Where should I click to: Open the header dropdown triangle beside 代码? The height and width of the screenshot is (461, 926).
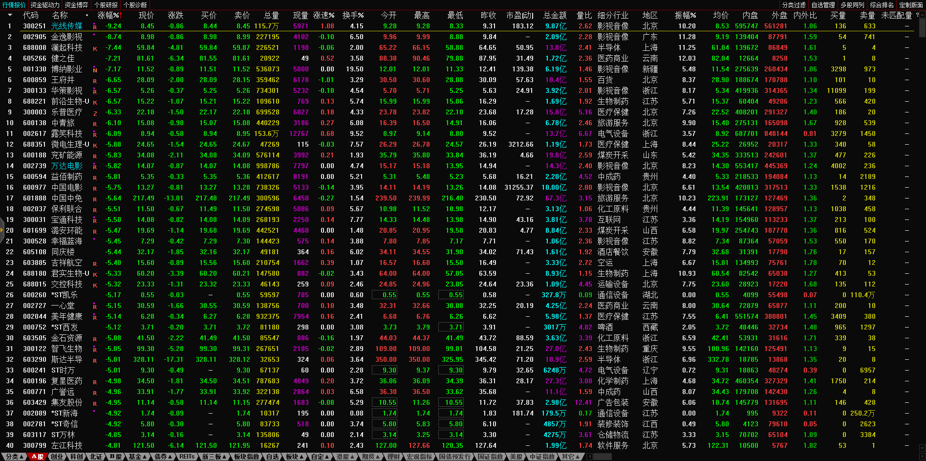10,15
